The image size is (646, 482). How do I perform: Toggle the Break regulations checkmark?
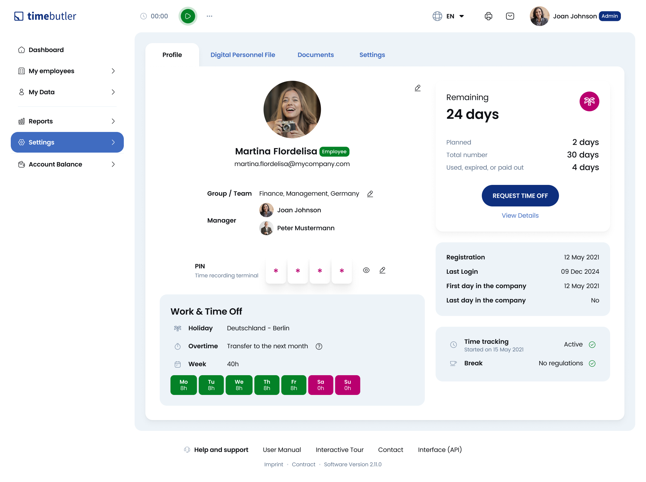(x=592, y=364)
